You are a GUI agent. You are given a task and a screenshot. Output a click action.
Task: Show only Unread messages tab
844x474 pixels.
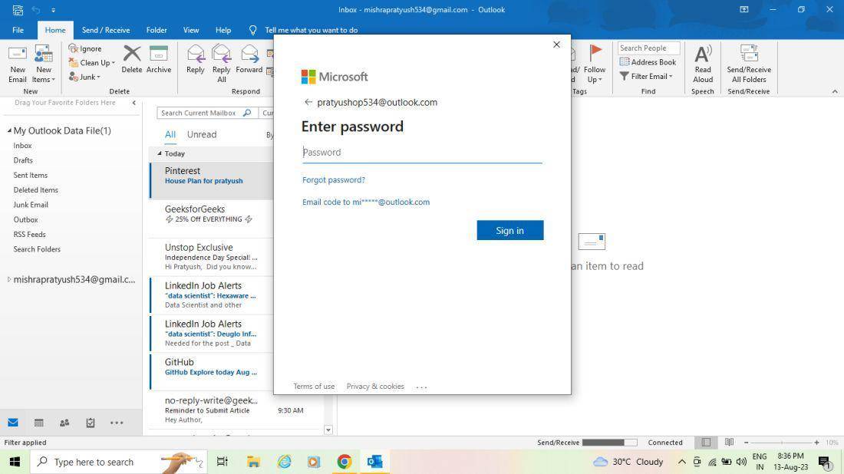(x=202, y=134)
